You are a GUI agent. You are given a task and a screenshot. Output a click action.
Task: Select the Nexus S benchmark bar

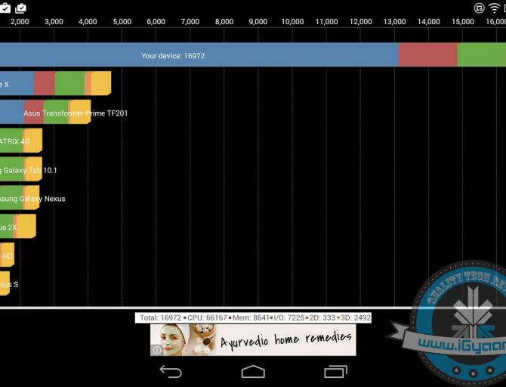(6, 284)
